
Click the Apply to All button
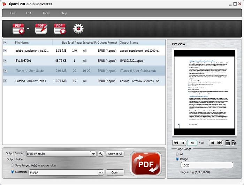(115, 154)
